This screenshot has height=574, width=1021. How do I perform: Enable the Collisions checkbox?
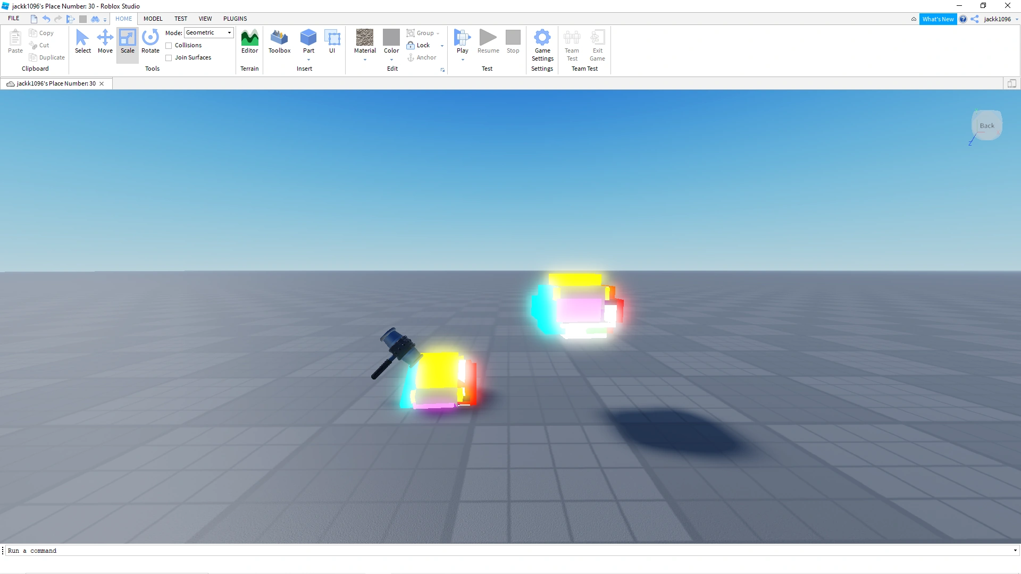pyautogui.click(x=169, y=46)
